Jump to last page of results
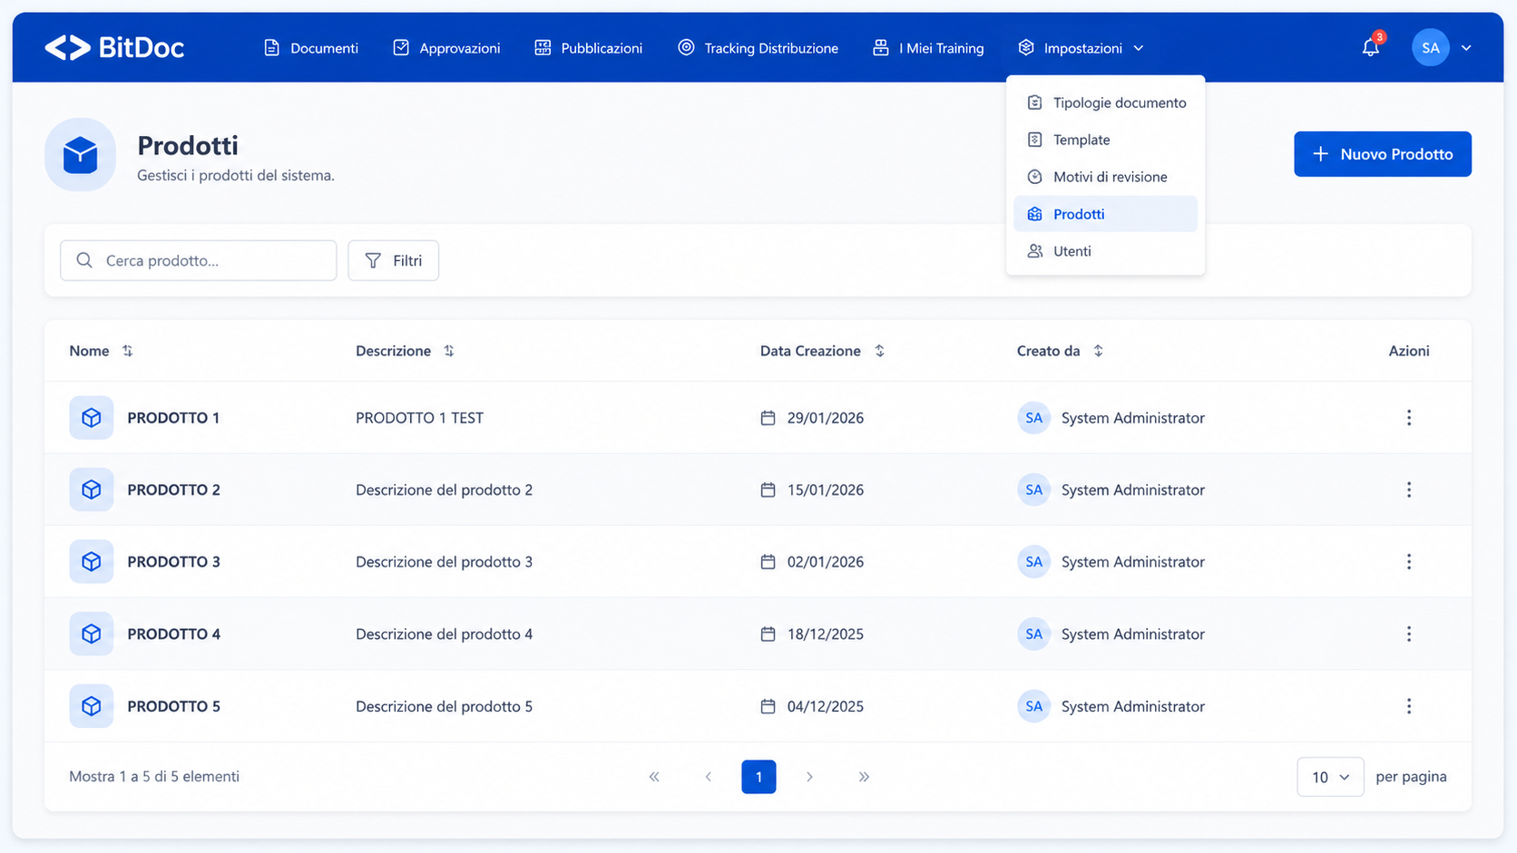1517x853 pixels. point(864,777)
